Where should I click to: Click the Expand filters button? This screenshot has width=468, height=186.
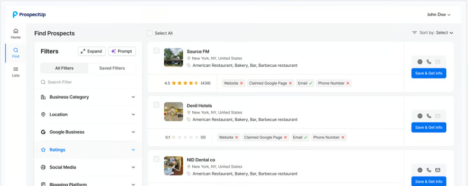coord(92,51)
